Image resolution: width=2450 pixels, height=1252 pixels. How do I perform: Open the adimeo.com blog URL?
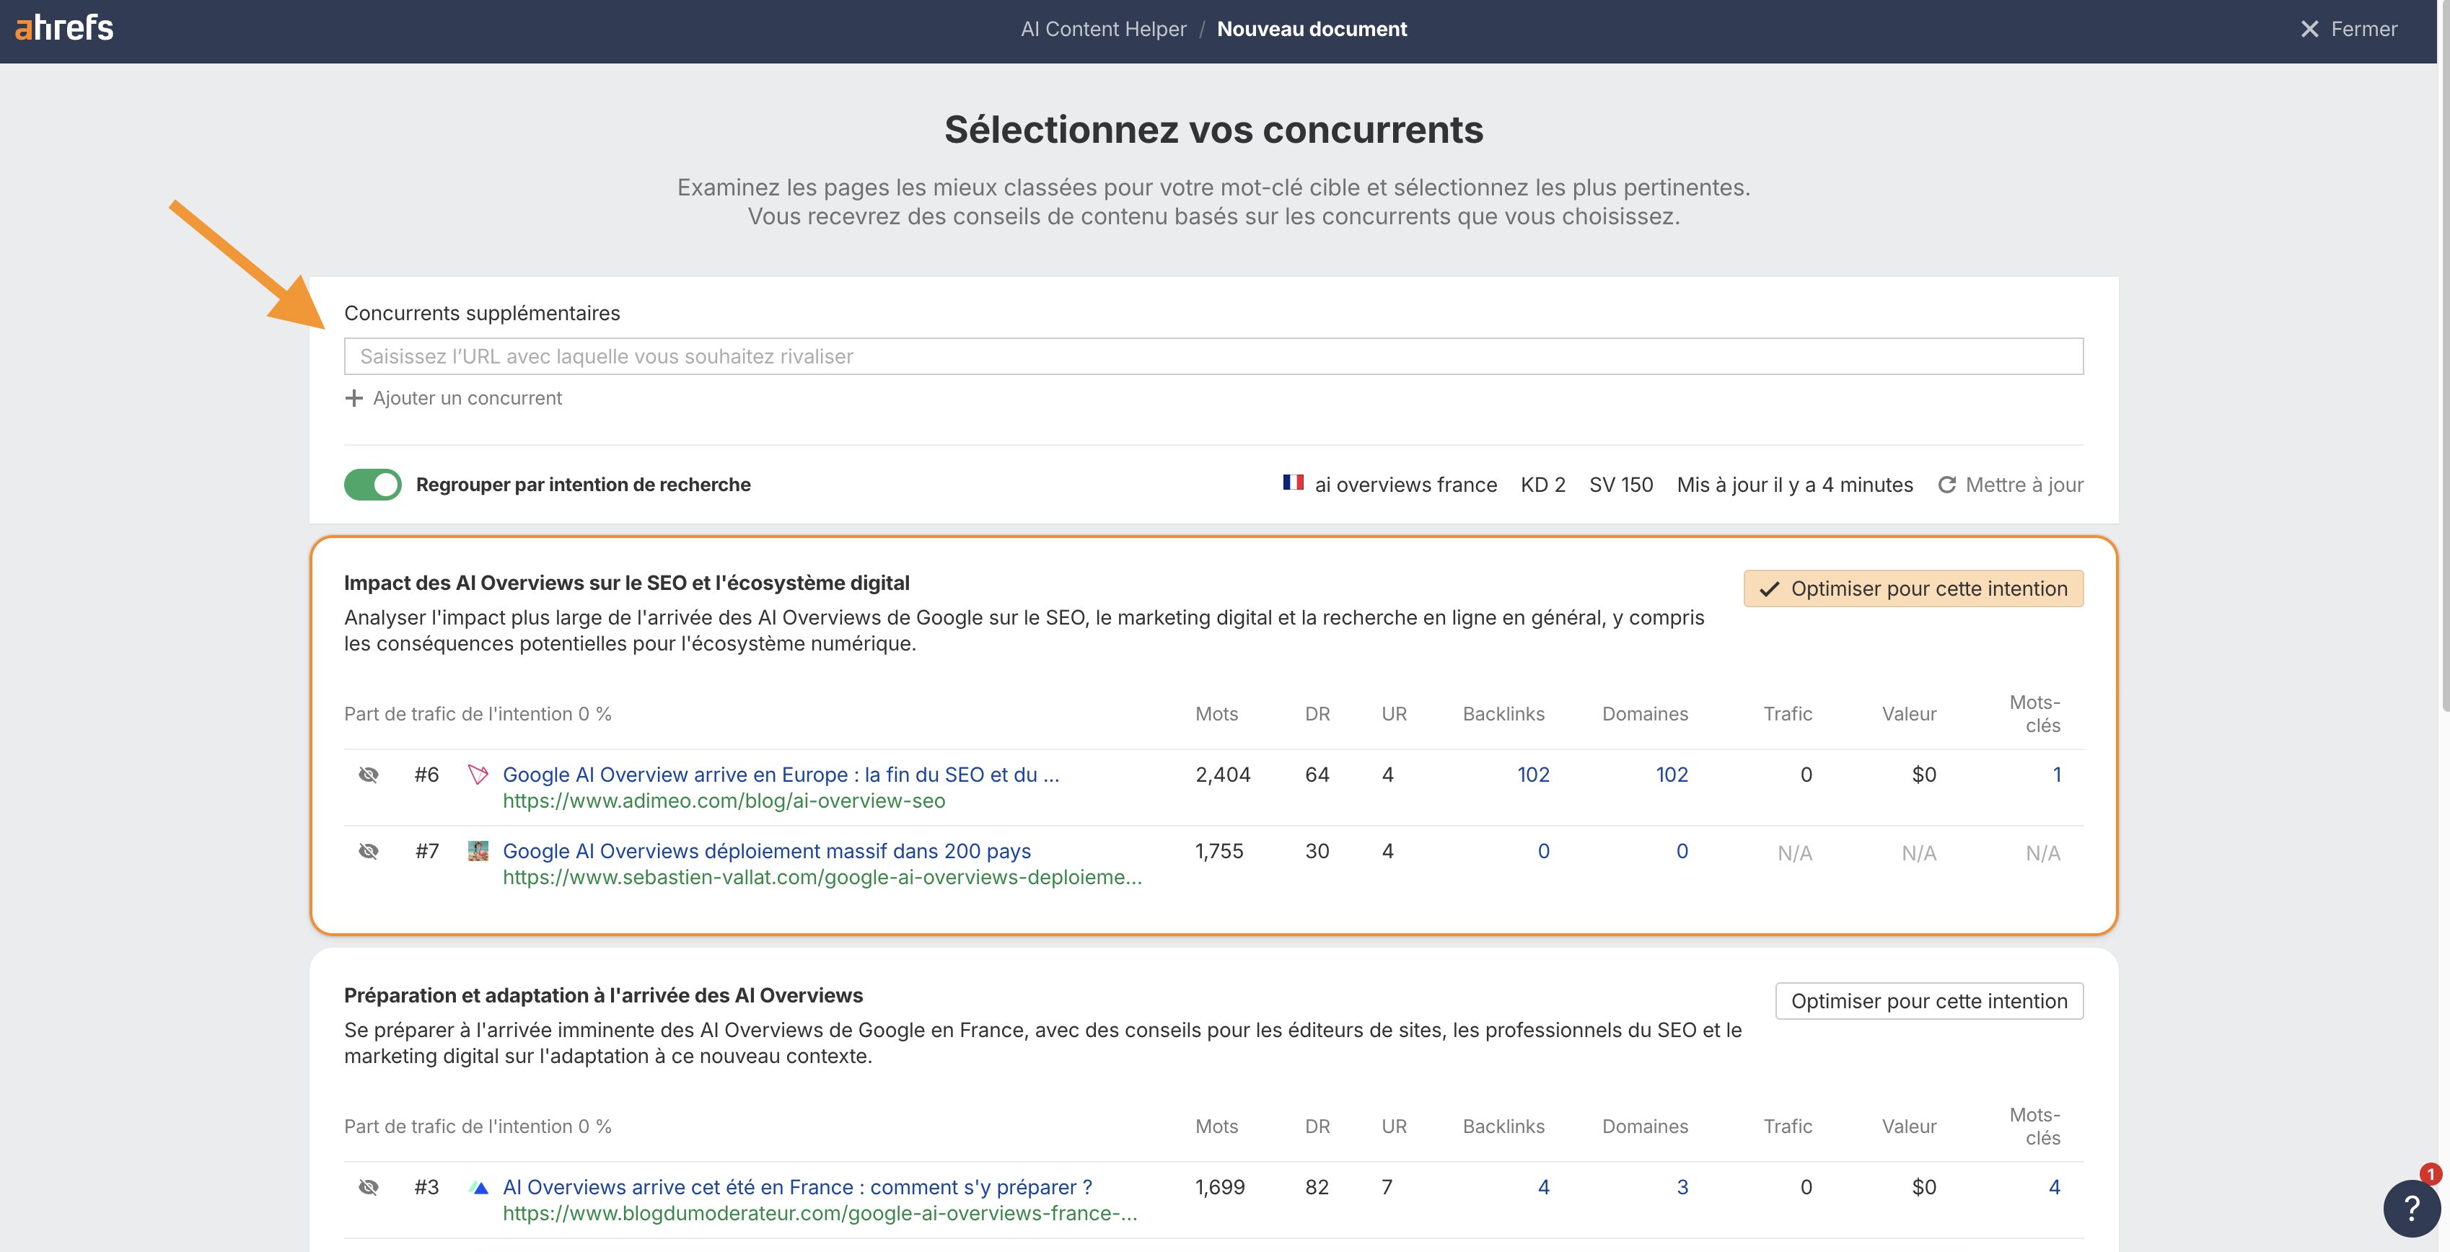click(x=724, y=801)
